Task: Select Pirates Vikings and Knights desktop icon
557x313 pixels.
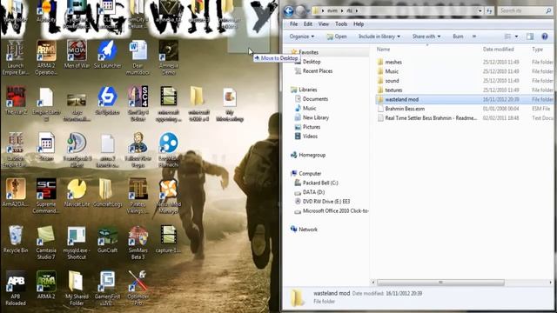Action: (x=138, y=196)
